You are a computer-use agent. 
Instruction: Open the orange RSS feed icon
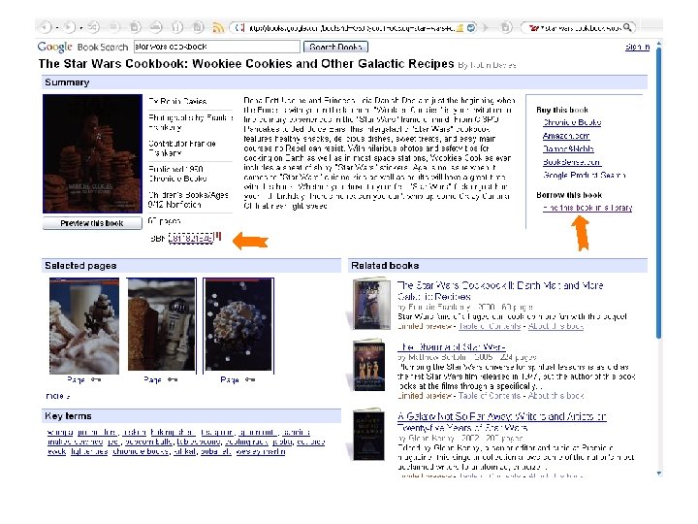(x=218, y=27)
